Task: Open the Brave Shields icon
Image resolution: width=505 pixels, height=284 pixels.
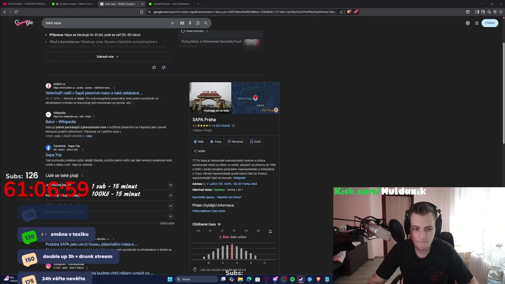Action: point(349,12)
